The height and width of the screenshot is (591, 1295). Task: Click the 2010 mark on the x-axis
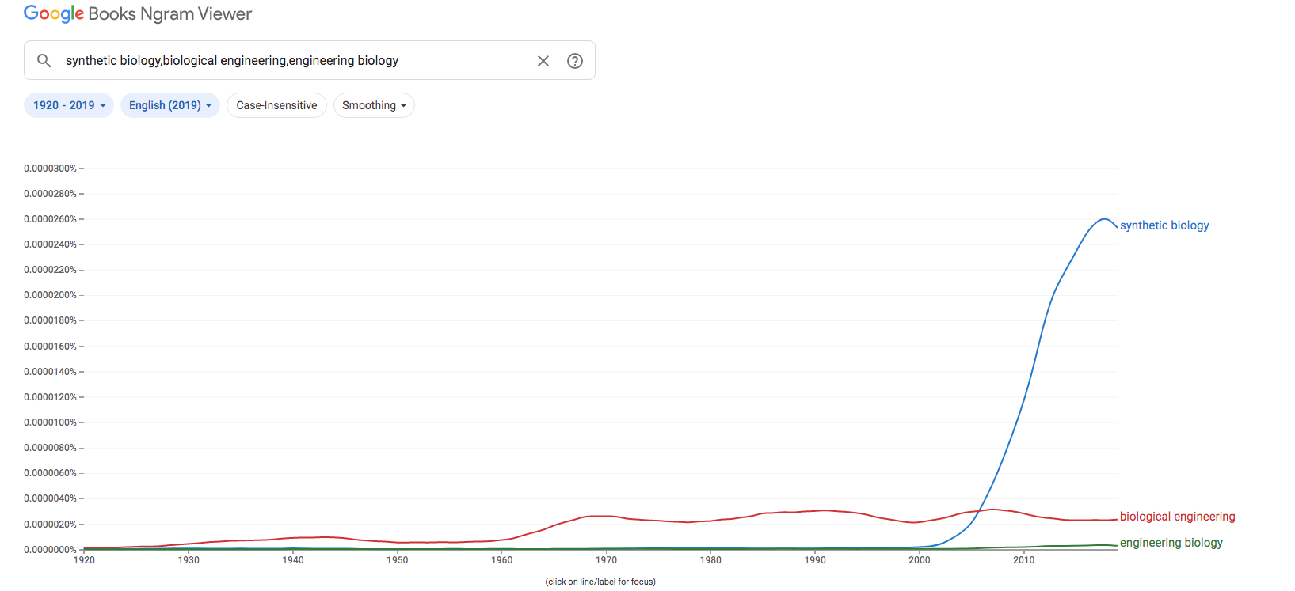point(1023,560)
